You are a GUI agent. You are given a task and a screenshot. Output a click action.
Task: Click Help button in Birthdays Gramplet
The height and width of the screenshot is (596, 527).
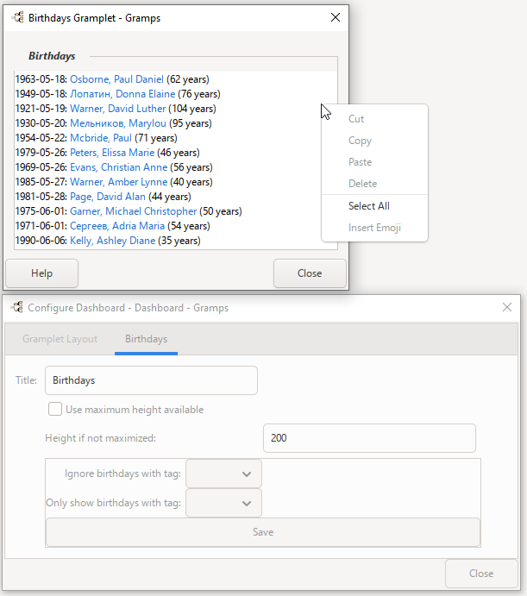(41, 273)
